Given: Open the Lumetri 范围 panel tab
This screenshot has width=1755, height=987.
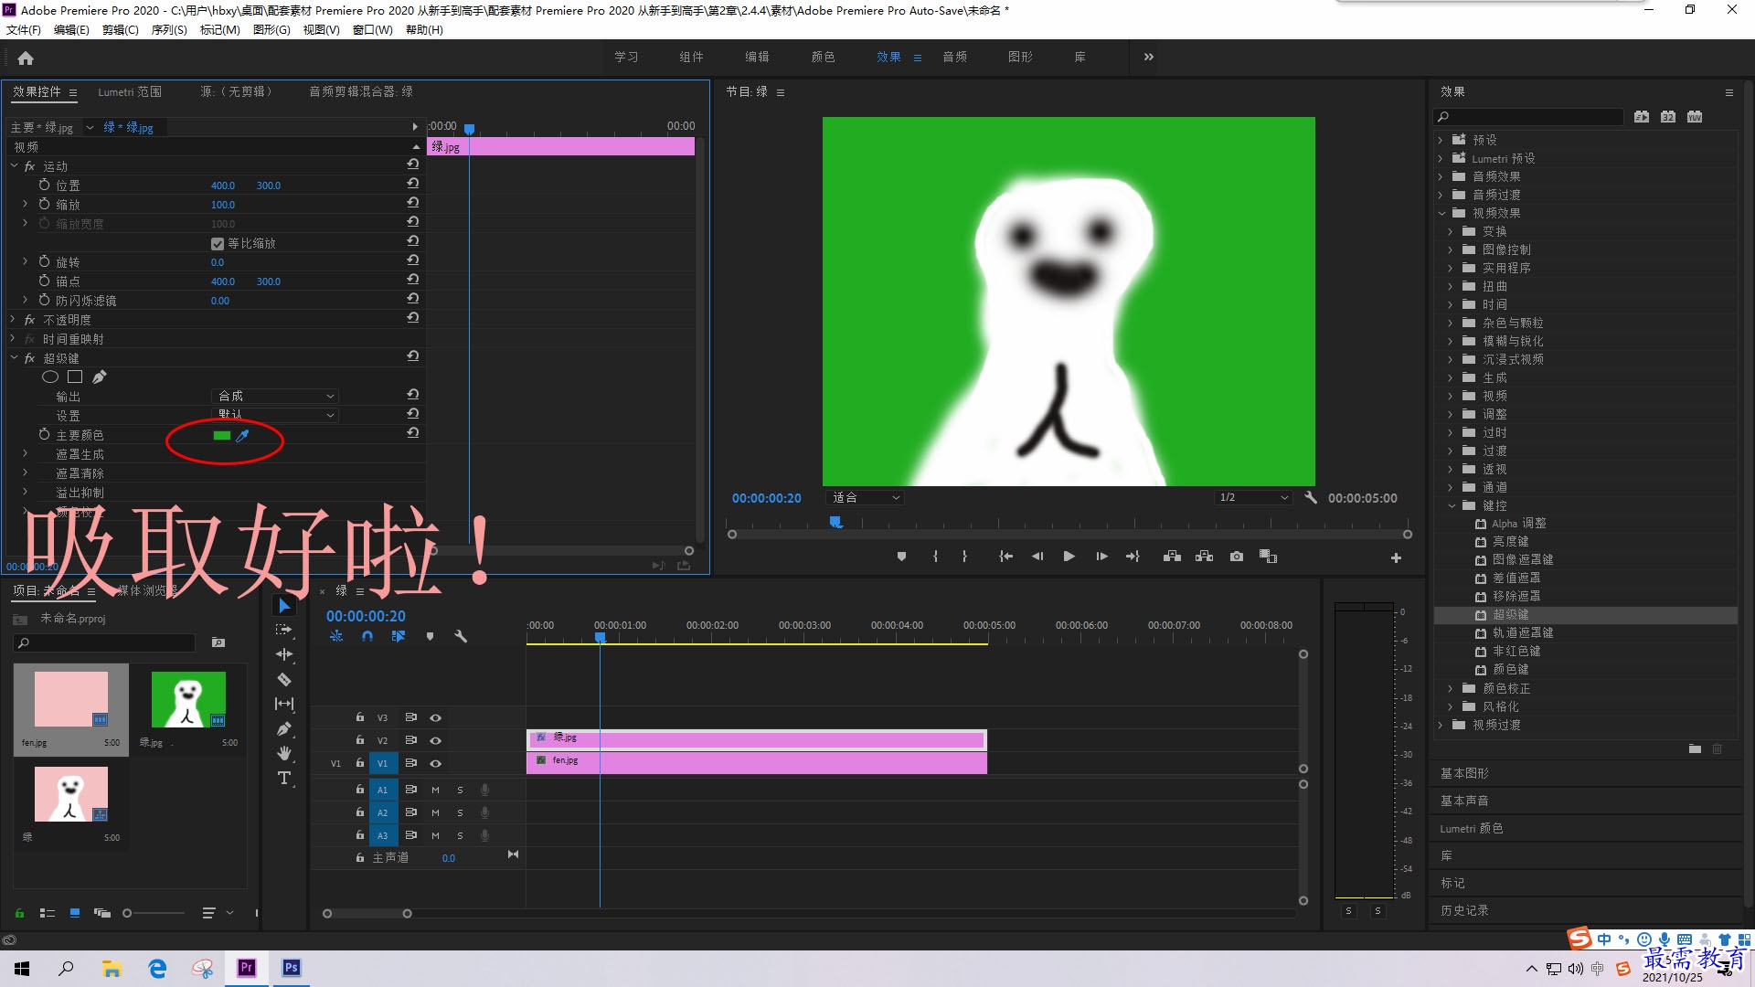Looking at the screenshot, I should point(130,91).
